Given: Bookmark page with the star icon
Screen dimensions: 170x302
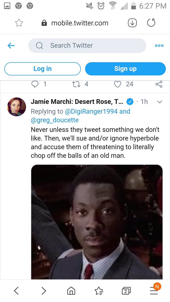Looking at the screenshot, I should tap(19, 23).
